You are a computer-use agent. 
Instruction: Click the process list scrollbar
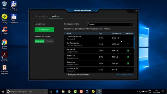(x=134, y=42)
